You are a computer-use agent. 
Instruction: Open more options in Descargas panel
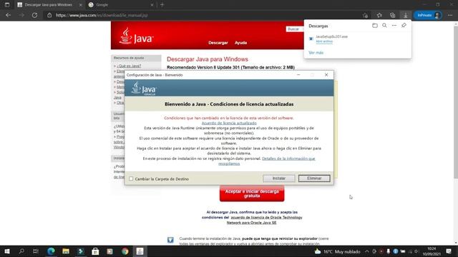pyautogui.click(x=394, y=26)
